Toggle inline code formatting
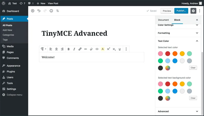 click(x=97, y=49)
